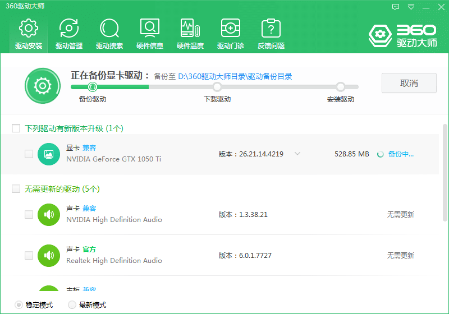Click the large green gear status icon

[43, 85]
